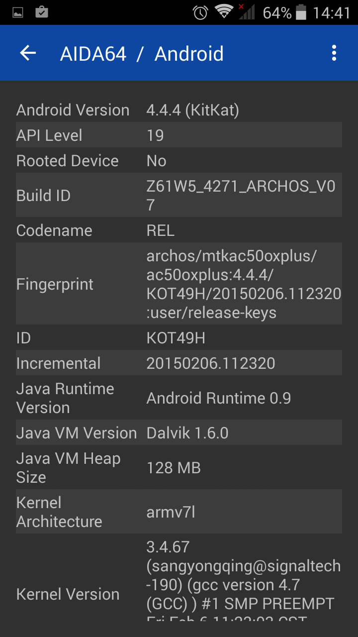
Task: Tap the cellular signal icon
Action: [246, 12]
